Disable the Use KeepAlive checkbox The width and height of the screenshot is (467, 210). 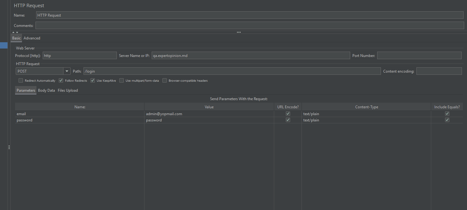(x=93, y=80)
